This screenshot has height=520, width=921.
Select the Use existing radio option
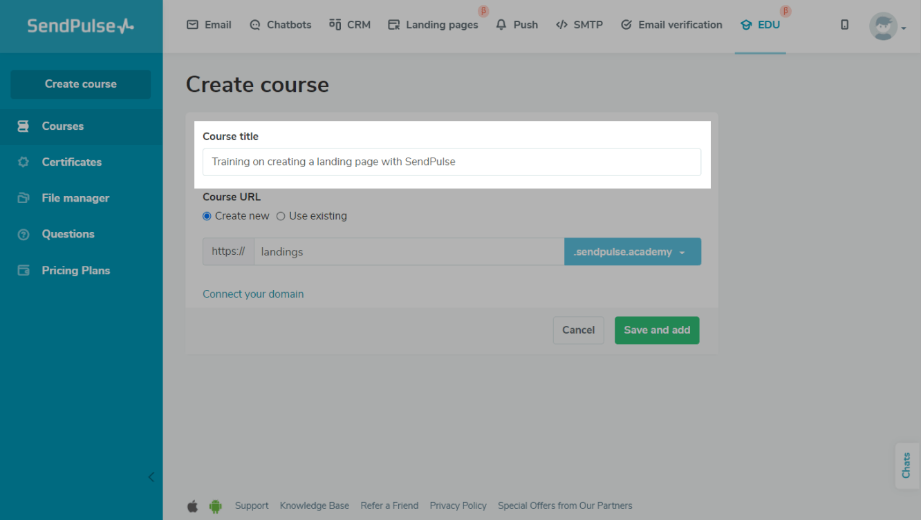coord(281,216)
